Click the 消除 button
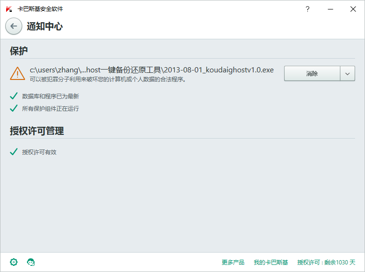Screen dimensions: 365x272 (x=312, y=74)
